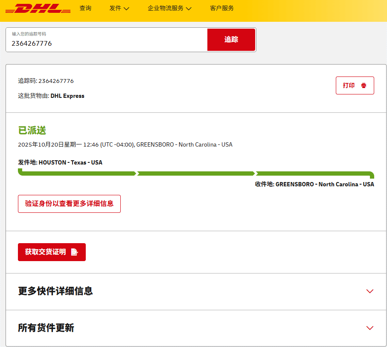Open the 查询 menu item
This screenshot has width=387, height=347.
point(85,8)
